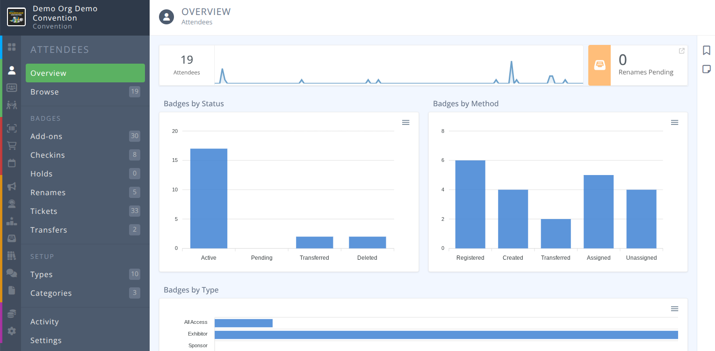
Task: Open the Tickets menu item
Action: click(44, 211)
